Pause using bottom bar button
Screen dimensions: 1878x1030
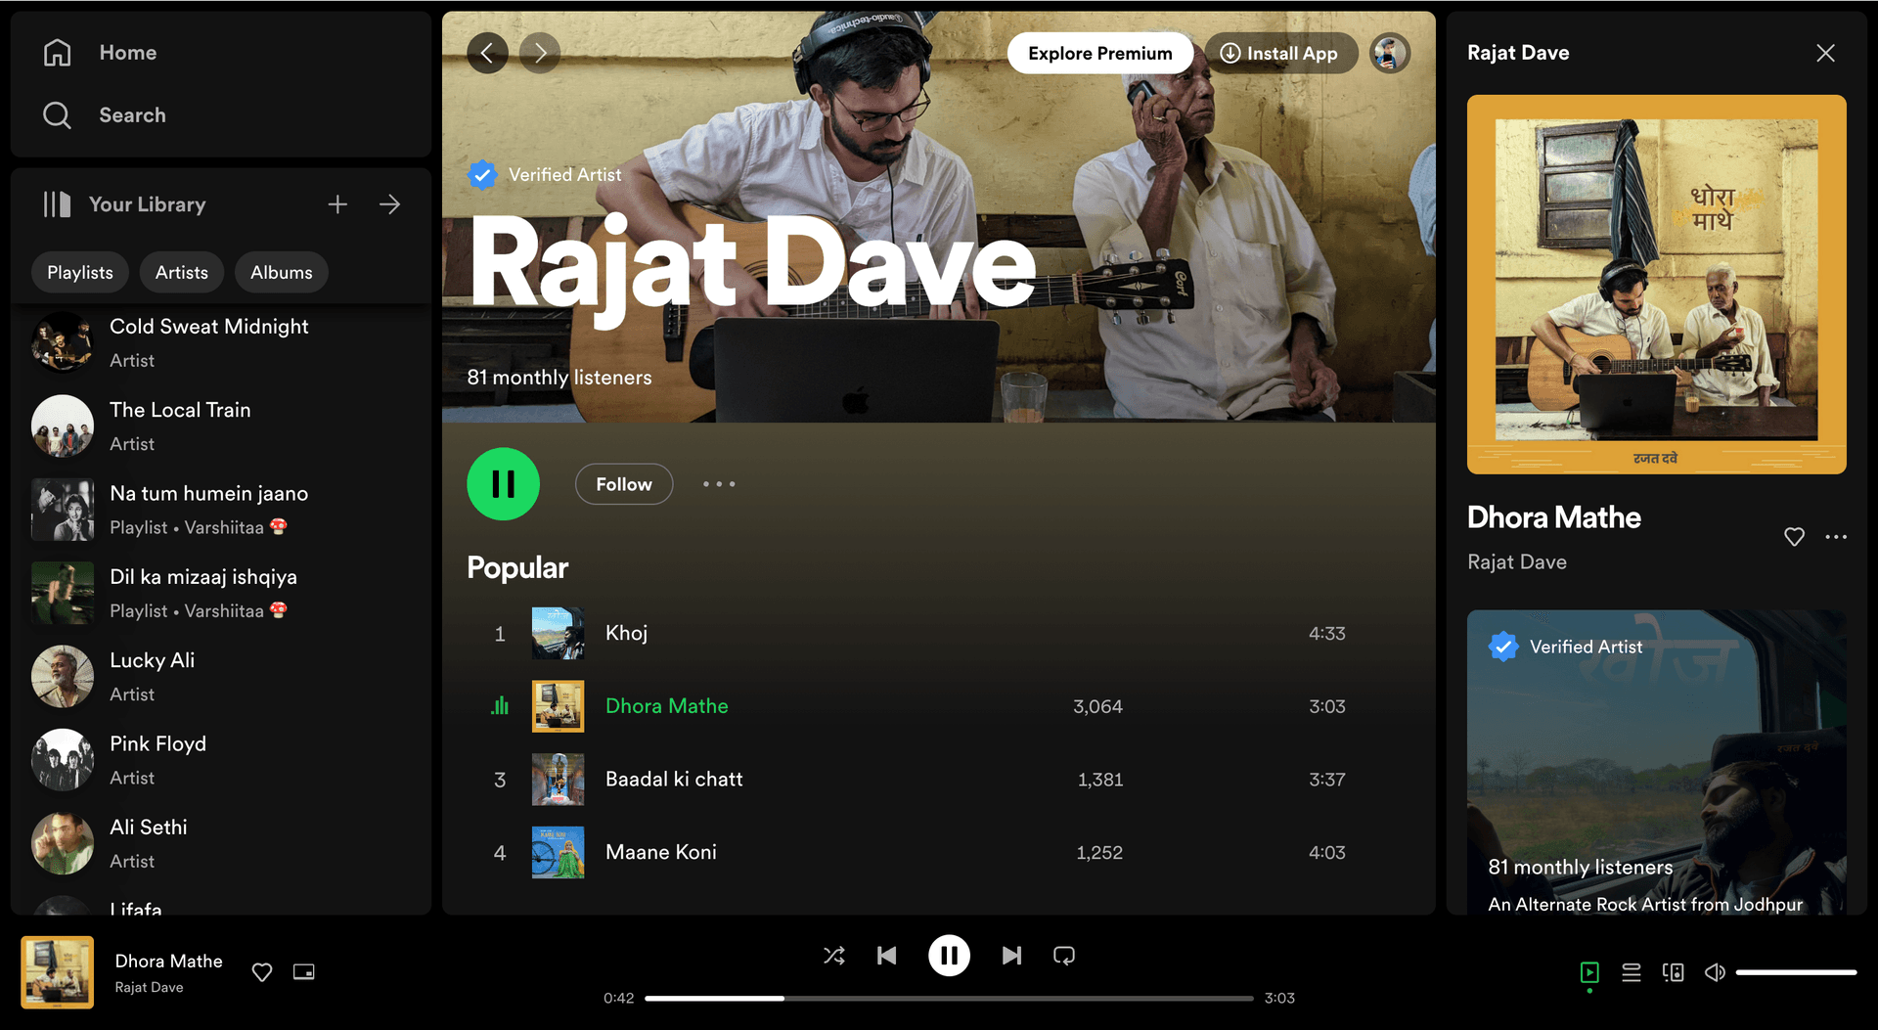[x=949, y=956]
